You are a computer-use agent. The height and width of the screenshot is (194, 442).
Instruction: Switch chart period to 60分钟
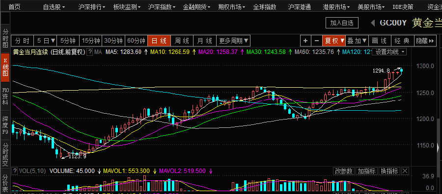pyautogui.click(x=136, y=41)
